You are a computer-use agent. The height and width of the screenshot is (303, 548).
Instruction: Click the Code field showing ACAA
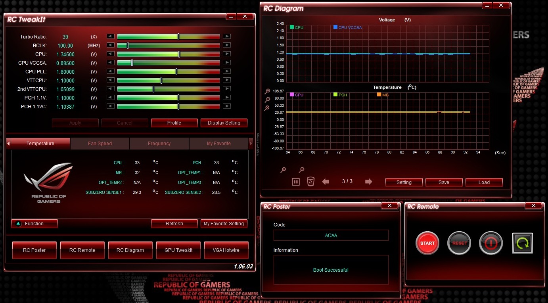point(331,235)
